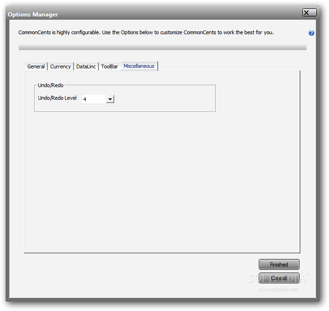Click the Options Manager window title
Image resolution: width=329 pixels, height=311 pixels.
click(x=33, y=15)
